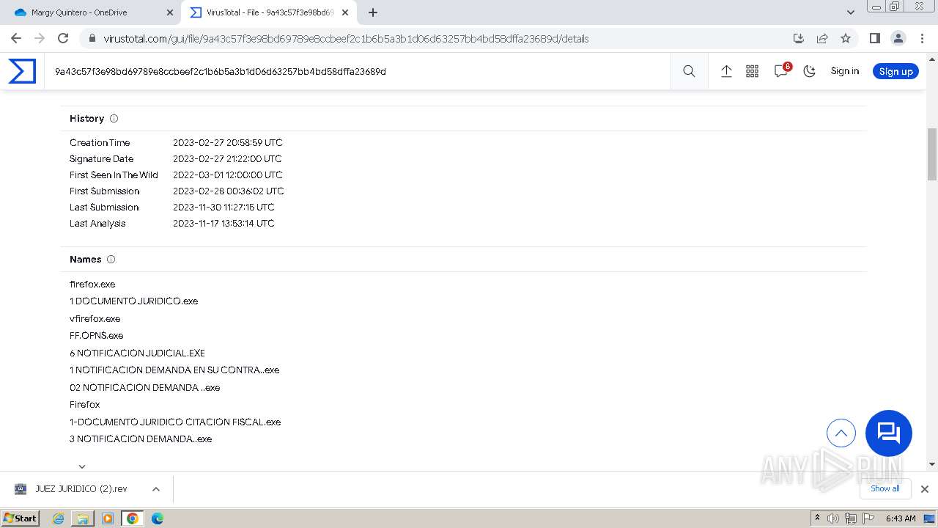This screenshot has height=528, width=938.
Task: Select the VirusTotal File tab
Action: [x=267, y=12]
